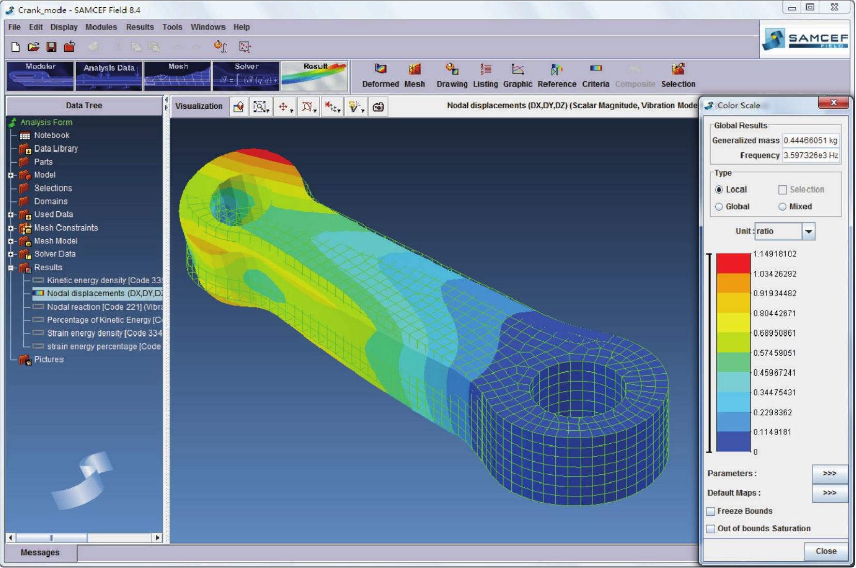Enable Out of bounds Saturation
The image size is (856, 568).
tap(711, 529)
